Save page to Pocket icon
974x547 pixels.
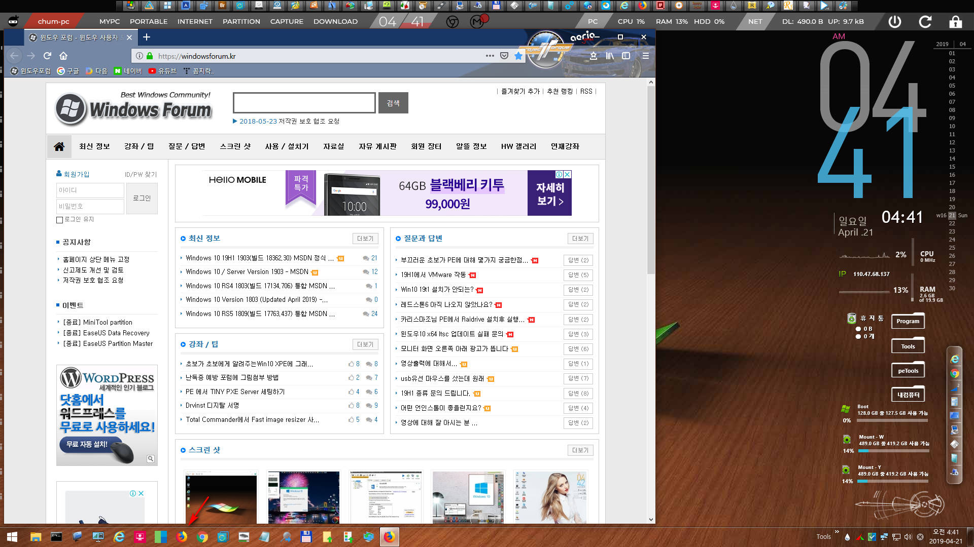pyautogui.click(x=504, y=56)
